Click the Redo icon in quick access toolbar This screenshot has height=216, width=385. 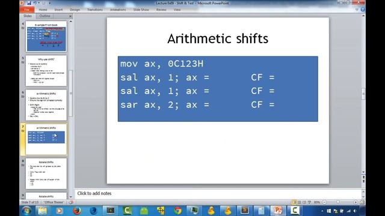[44, 3]
